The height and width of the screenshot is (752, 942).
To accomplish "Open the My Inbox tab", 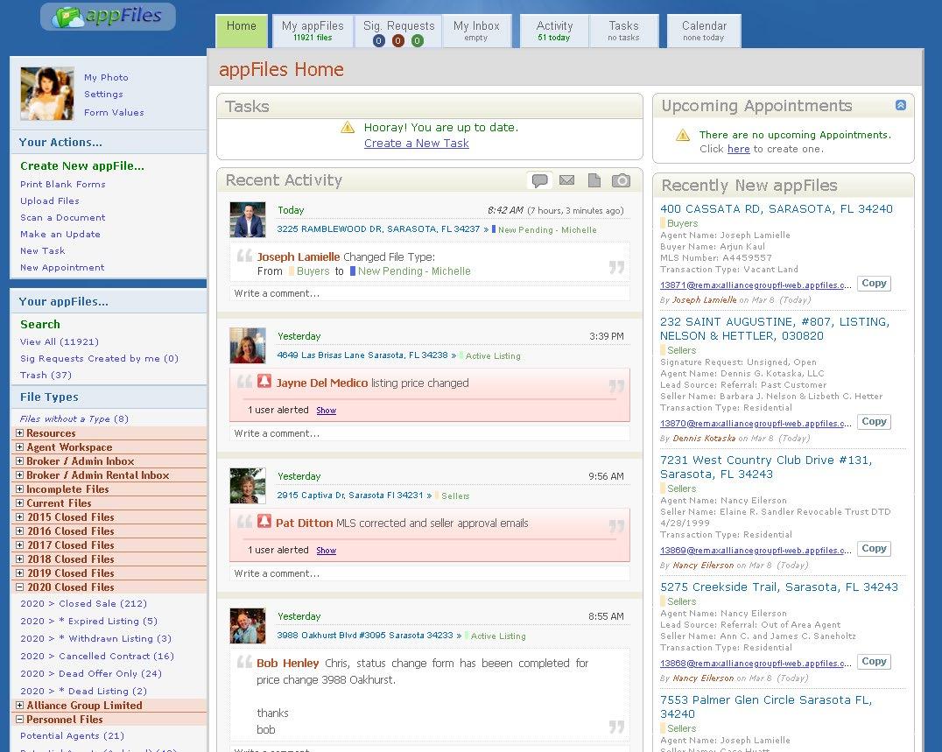I will (x=476, y=31).
